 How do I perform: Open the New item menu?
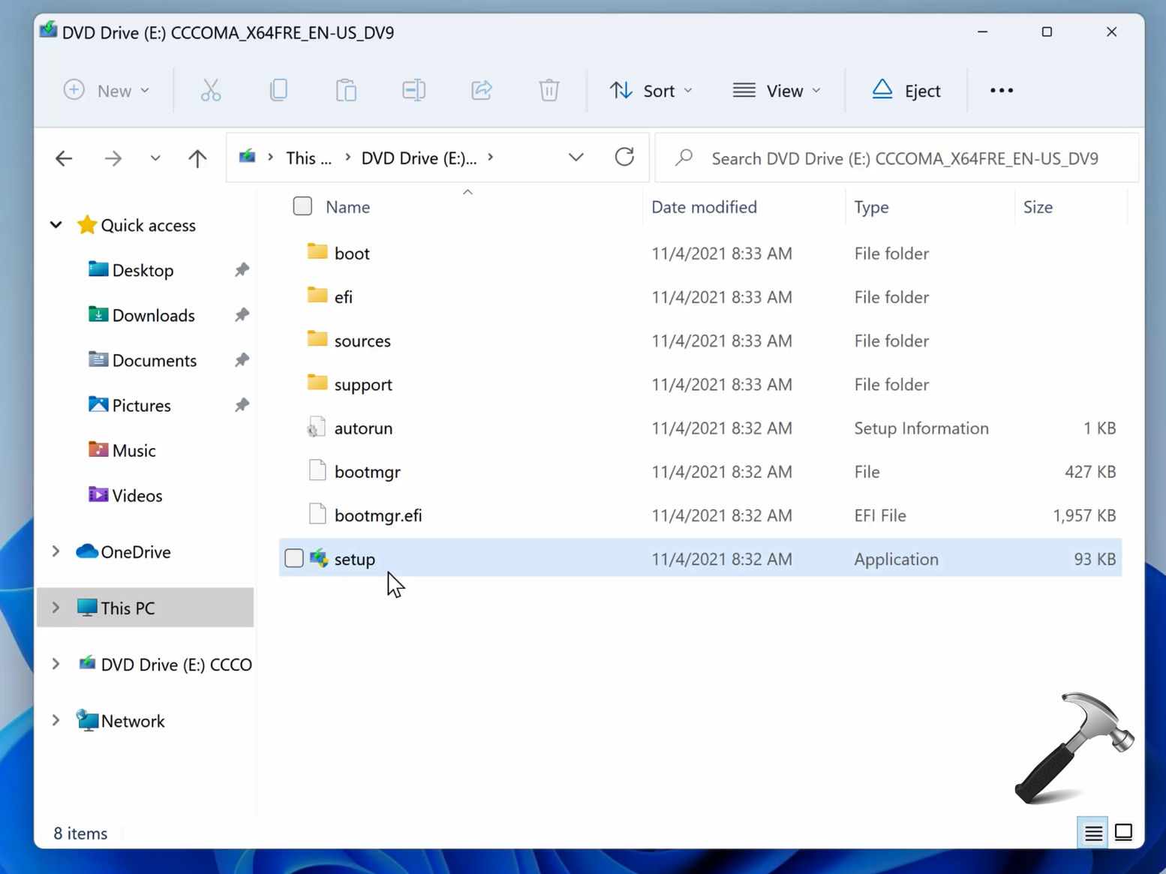point(107,90)
